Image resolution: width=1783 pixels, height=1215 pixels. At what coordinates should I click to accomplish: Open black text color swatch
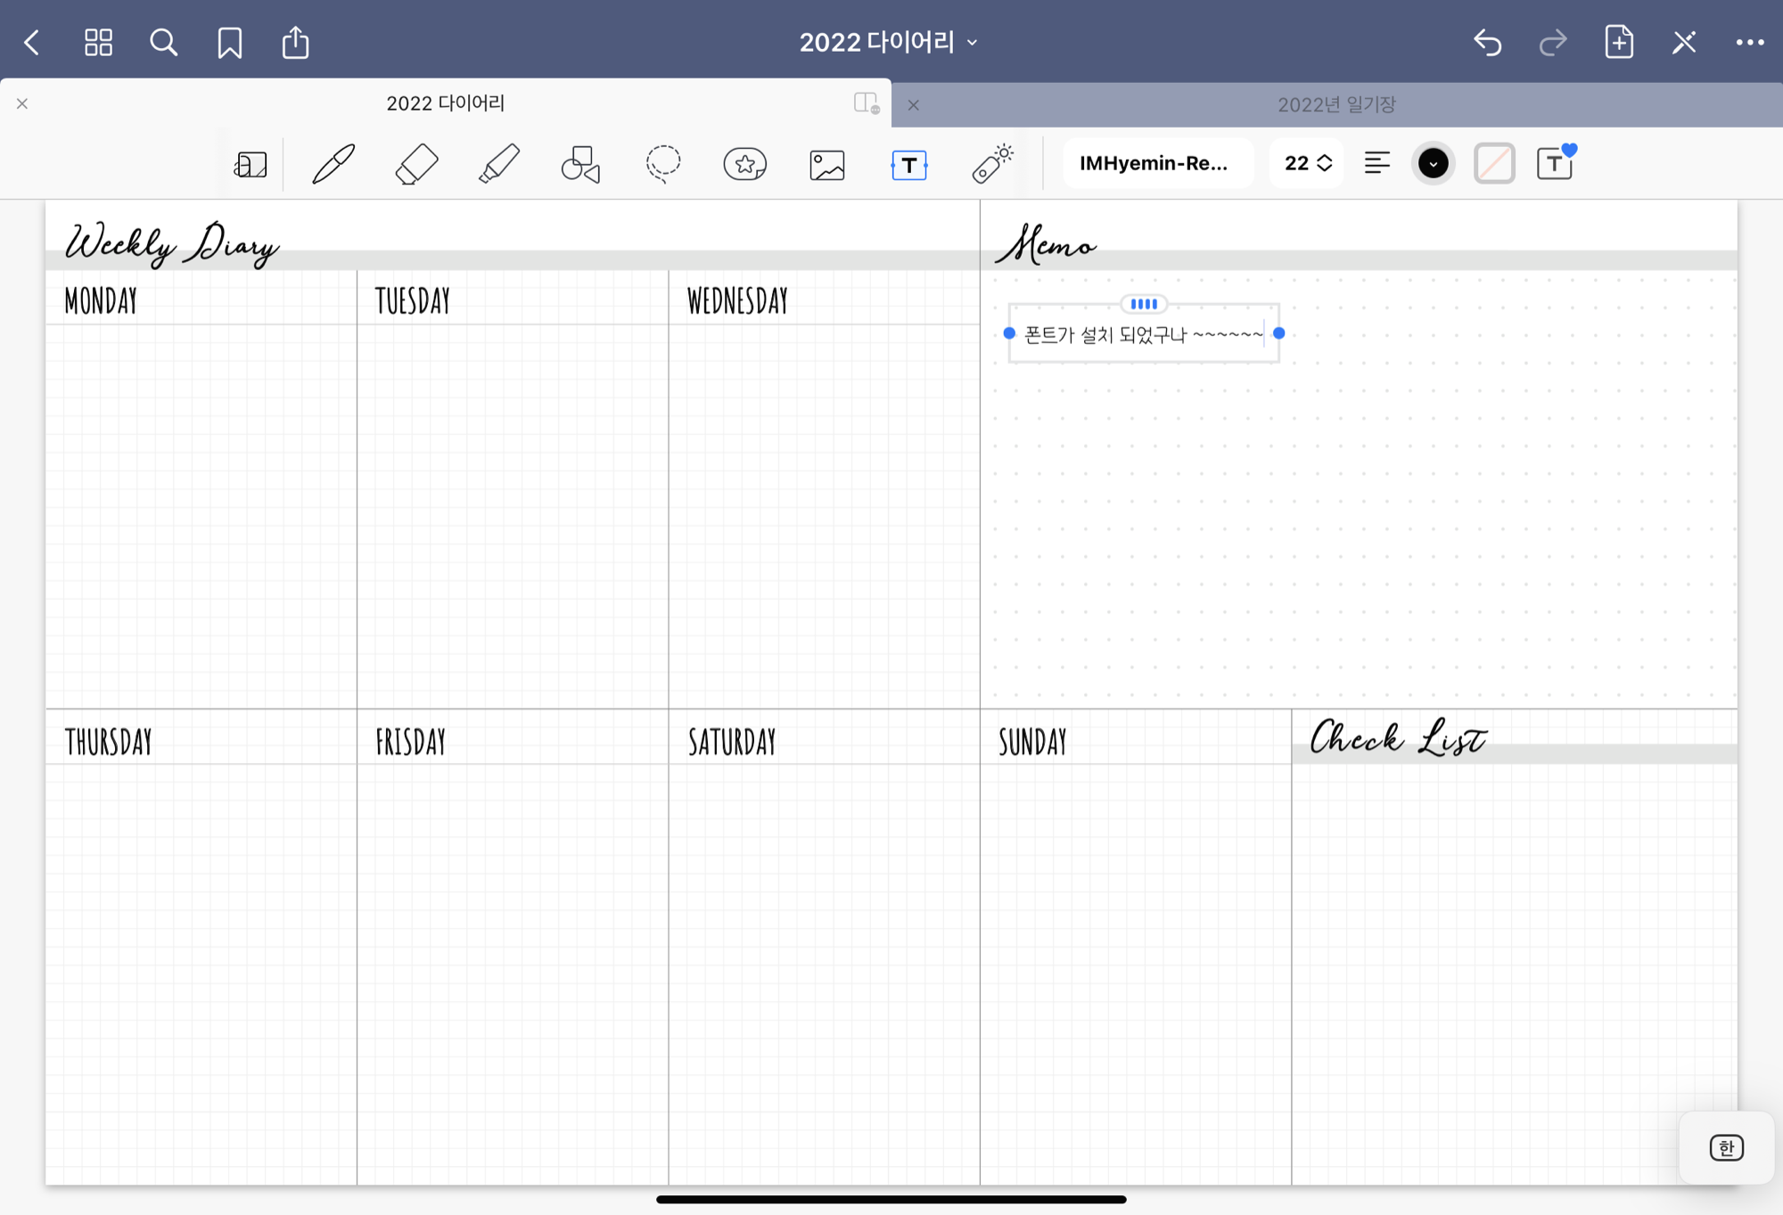click(x=1433, y=163)
